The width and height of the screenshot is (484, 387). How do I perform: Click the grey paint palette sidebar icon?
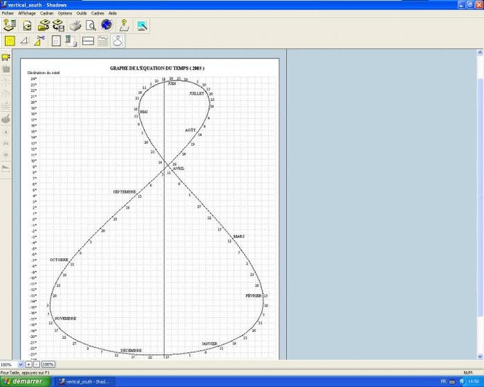click(x=6, y=119)
